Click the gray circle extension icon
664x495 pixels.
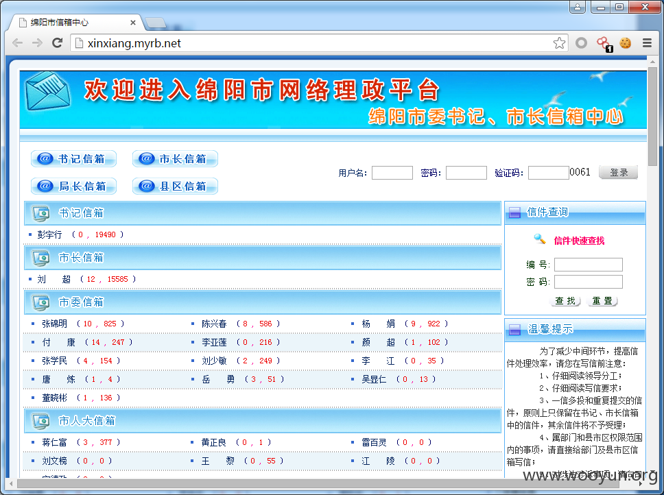point(582,43)
